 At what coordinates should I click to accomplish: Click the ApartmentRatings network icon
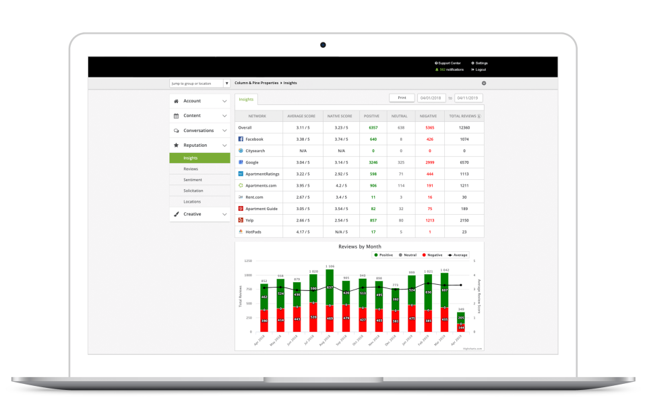(241, 174)
